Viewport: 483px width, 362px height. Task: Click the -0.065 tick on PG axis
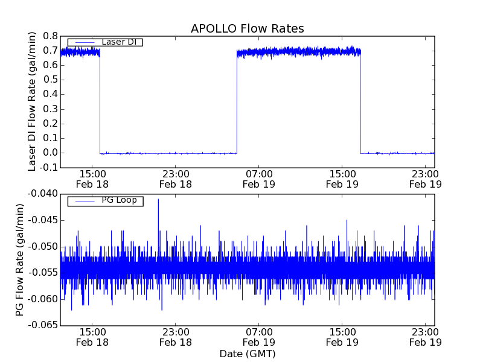point(43,325)
